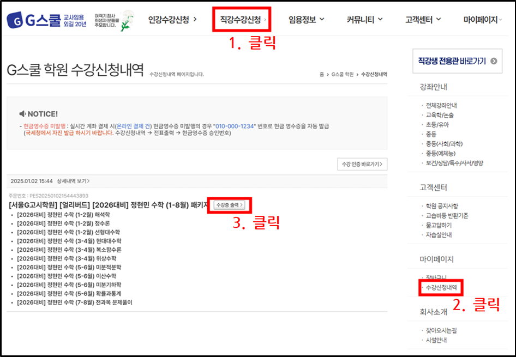516x357 pixels.
Task: Go to 홈 in breadcrumb
Action: (x=321, y=75)
